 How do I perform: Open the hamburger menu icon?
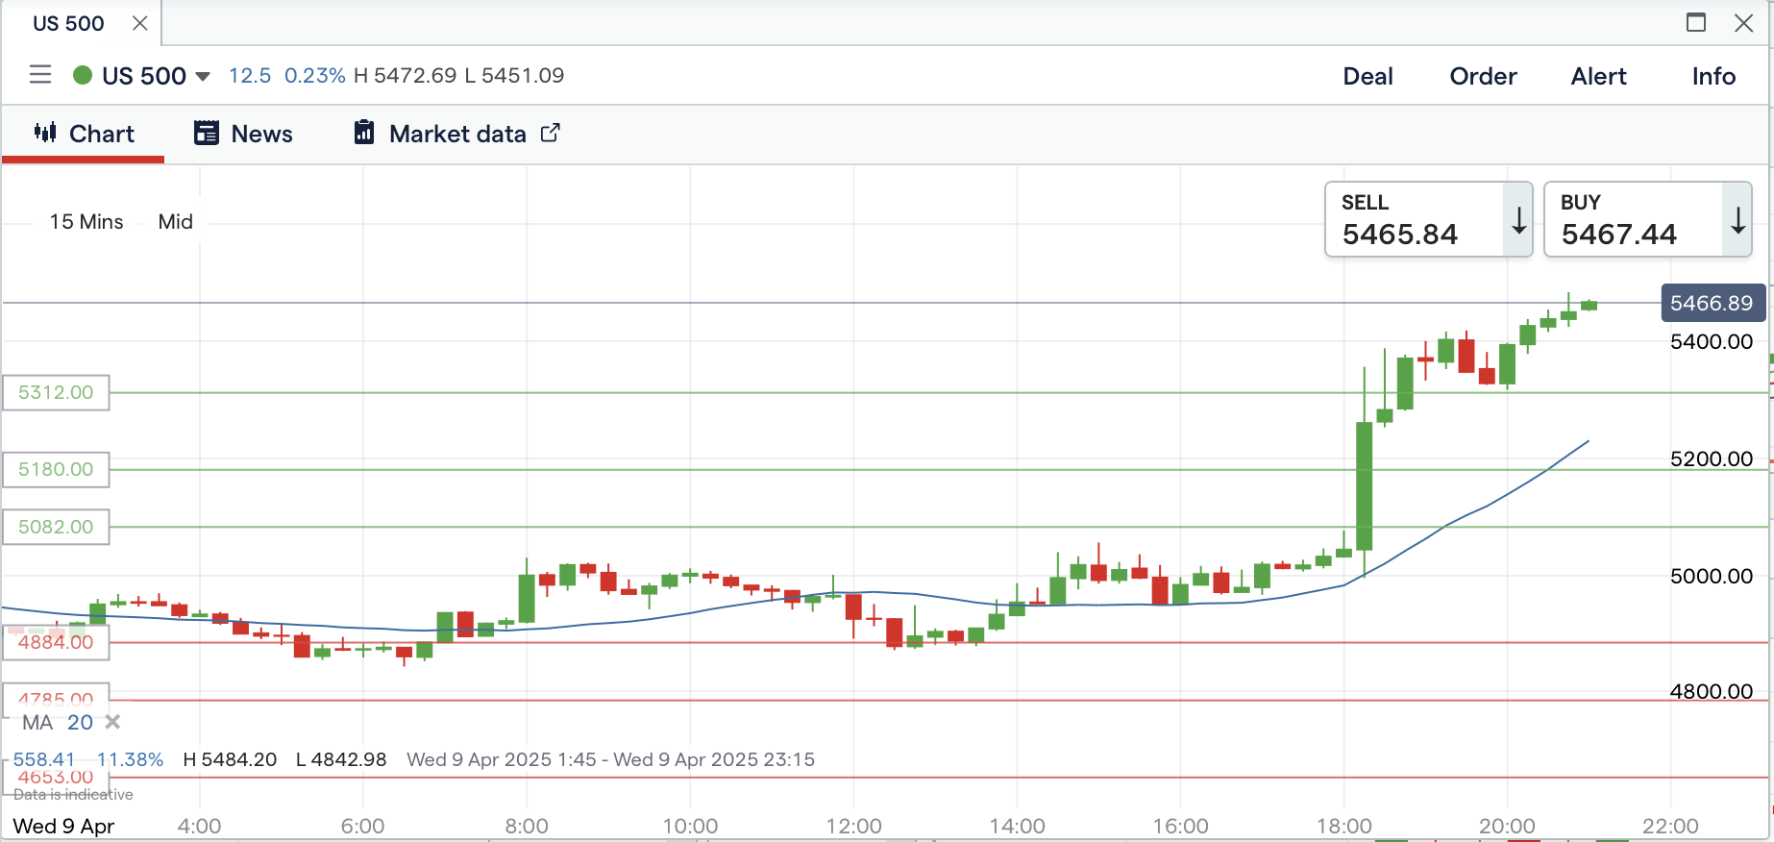pyautogui.click(x=40, y=75)
